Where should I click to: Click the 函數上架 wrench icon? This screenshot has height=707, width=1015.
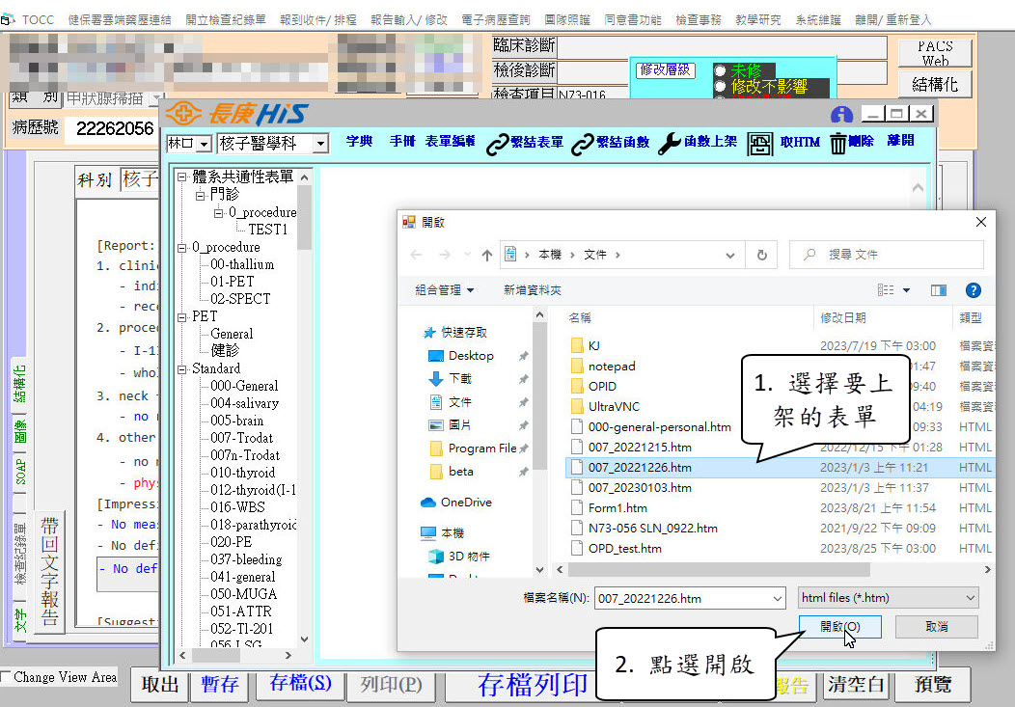click(669, 144)
